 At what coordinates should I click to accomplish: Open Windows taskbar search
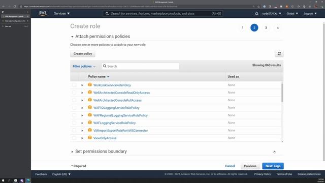click(x=9, y=180)
